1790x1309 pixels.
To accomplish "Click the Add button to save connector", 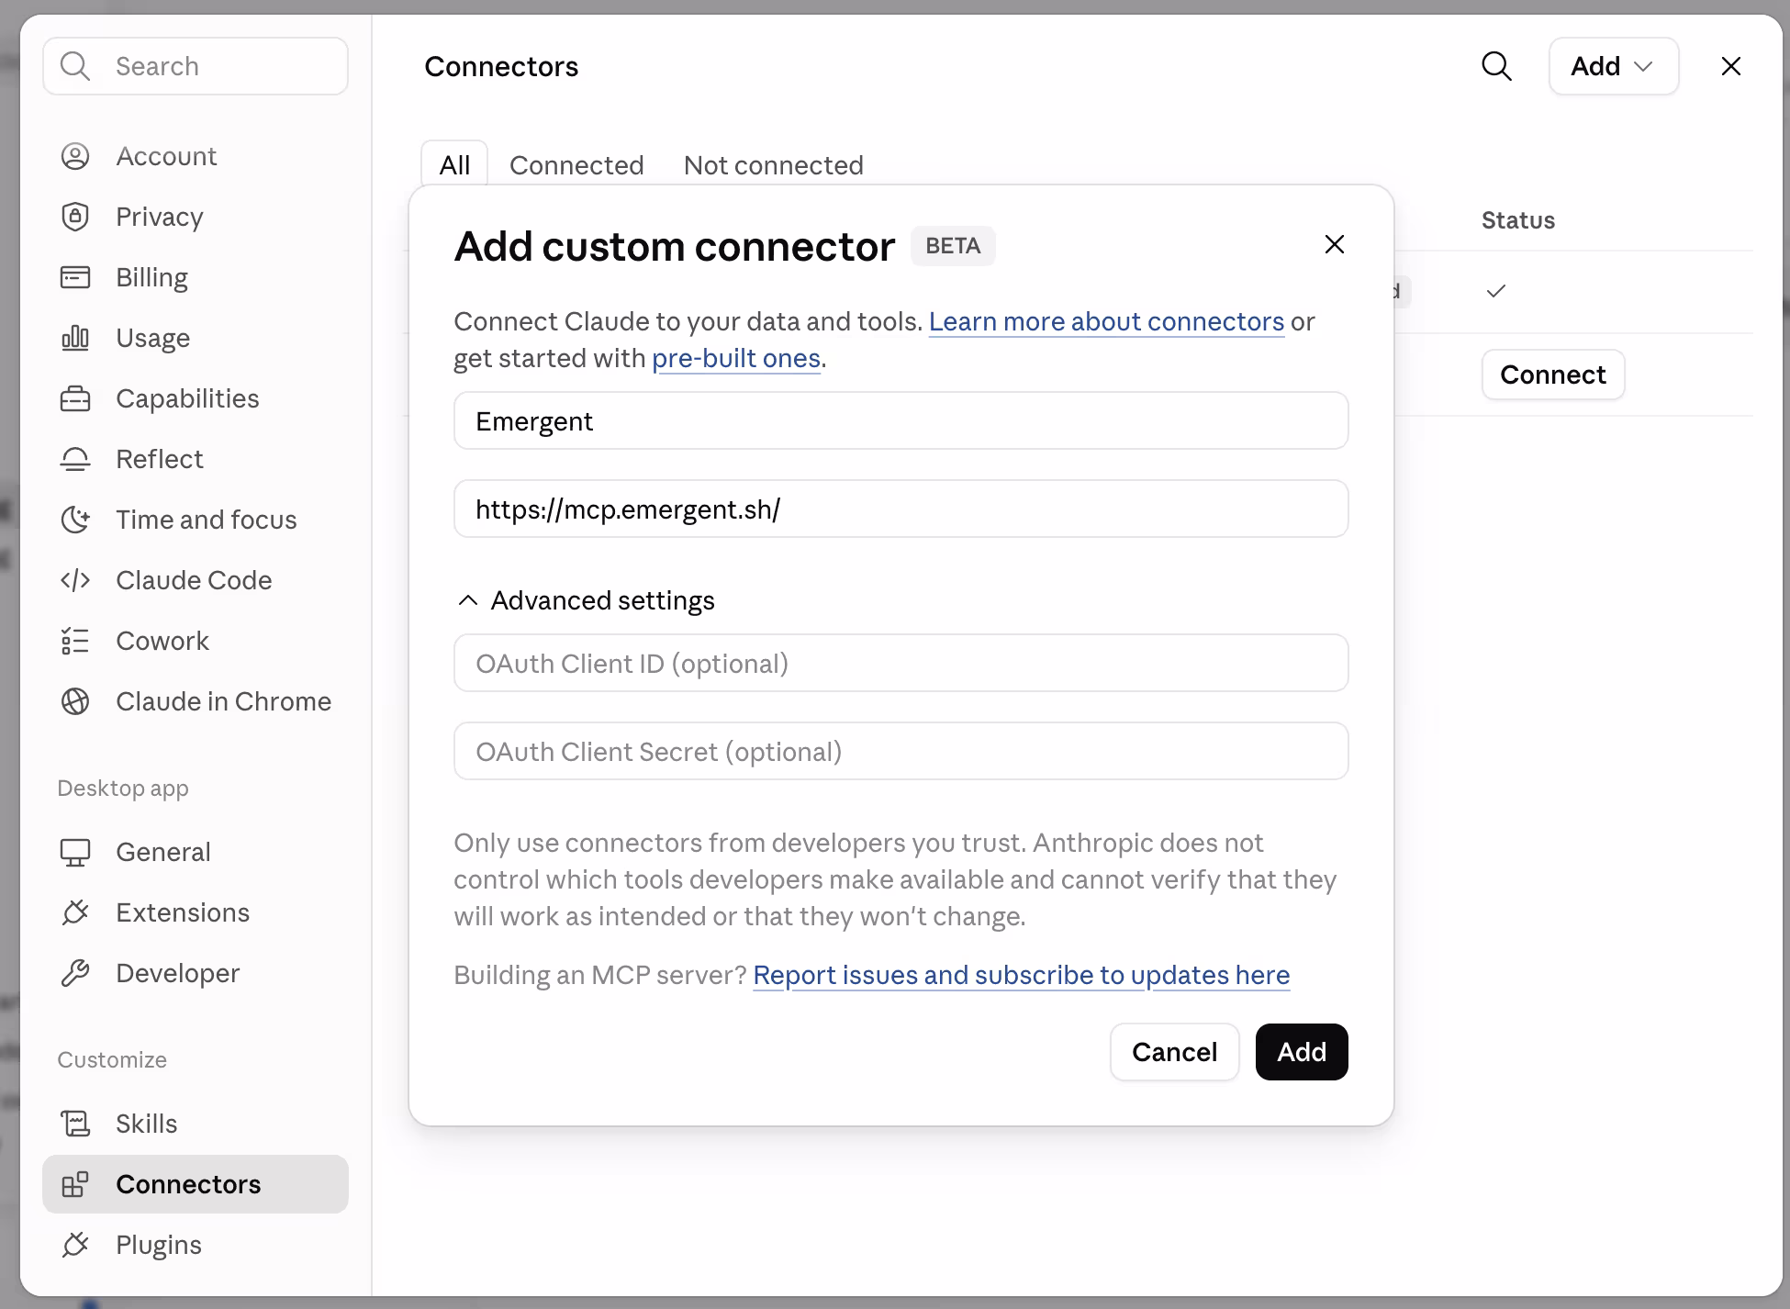I will pos(1302,1052).
